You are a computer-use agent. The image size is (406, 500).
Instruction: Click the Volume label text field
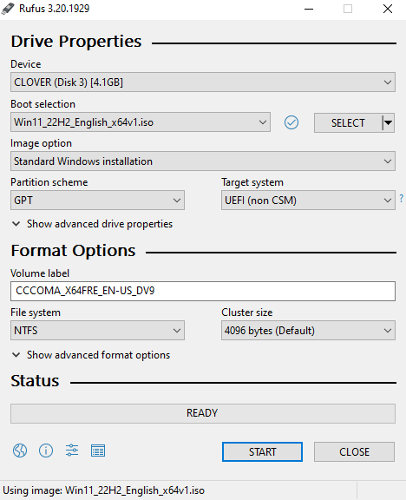[x=203, y=291]
